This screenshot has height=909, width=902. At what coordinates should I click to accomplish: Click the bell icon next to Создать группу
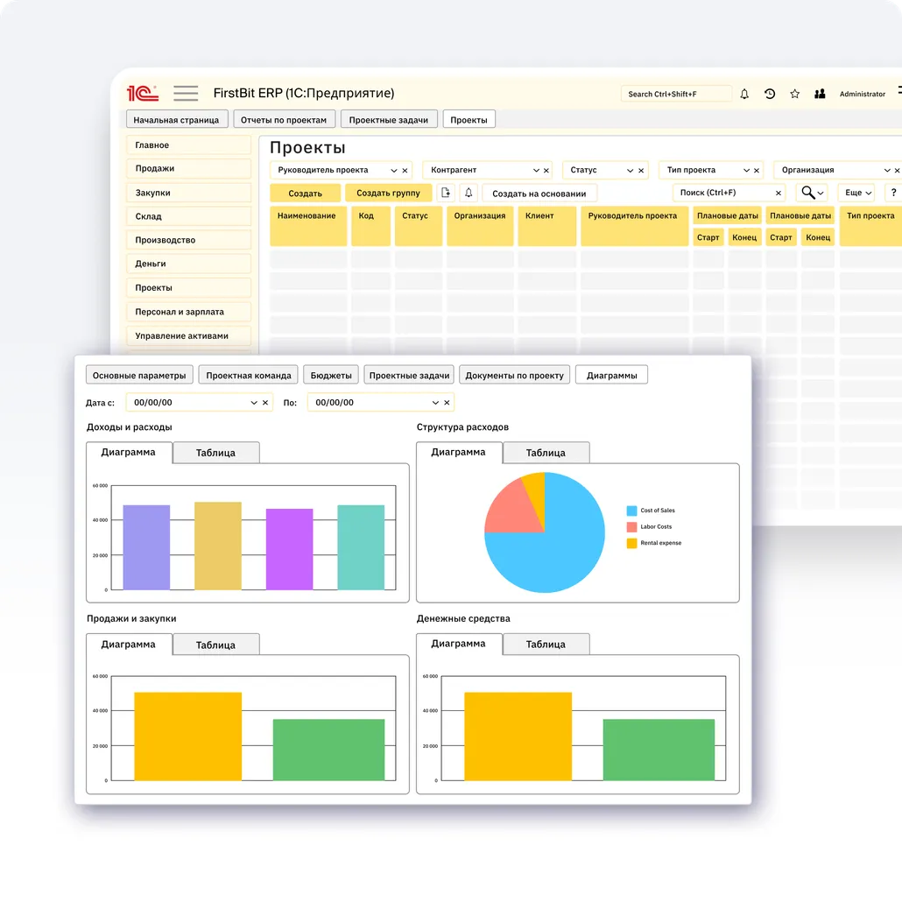click(x=469, y=193)
